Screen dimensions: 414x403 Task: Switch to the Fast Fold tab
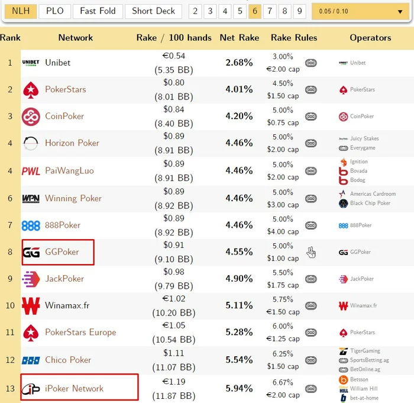[98, 11]
